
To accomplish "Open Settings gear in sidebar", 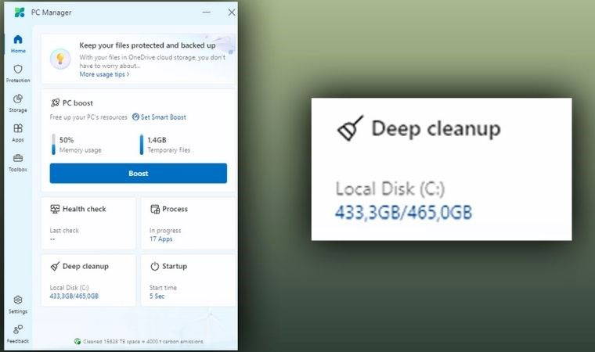I will pos(18,304).
